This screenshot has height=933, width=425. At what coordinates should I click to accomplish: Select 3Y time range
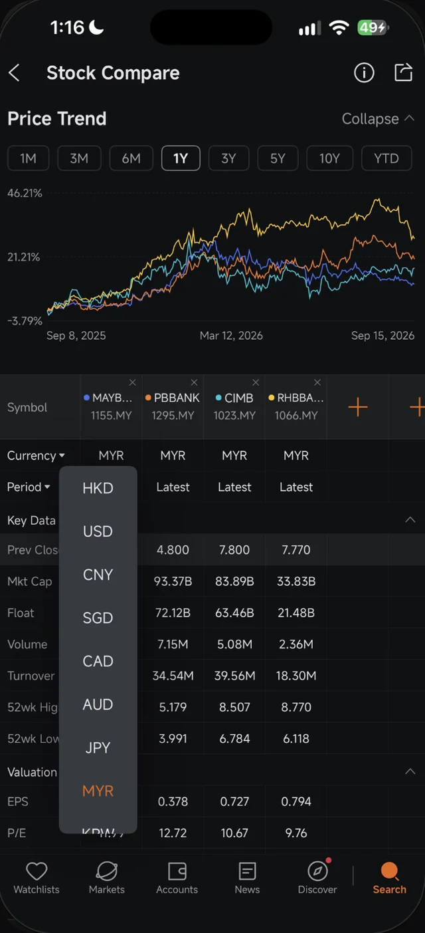click(x=228, y=158)
